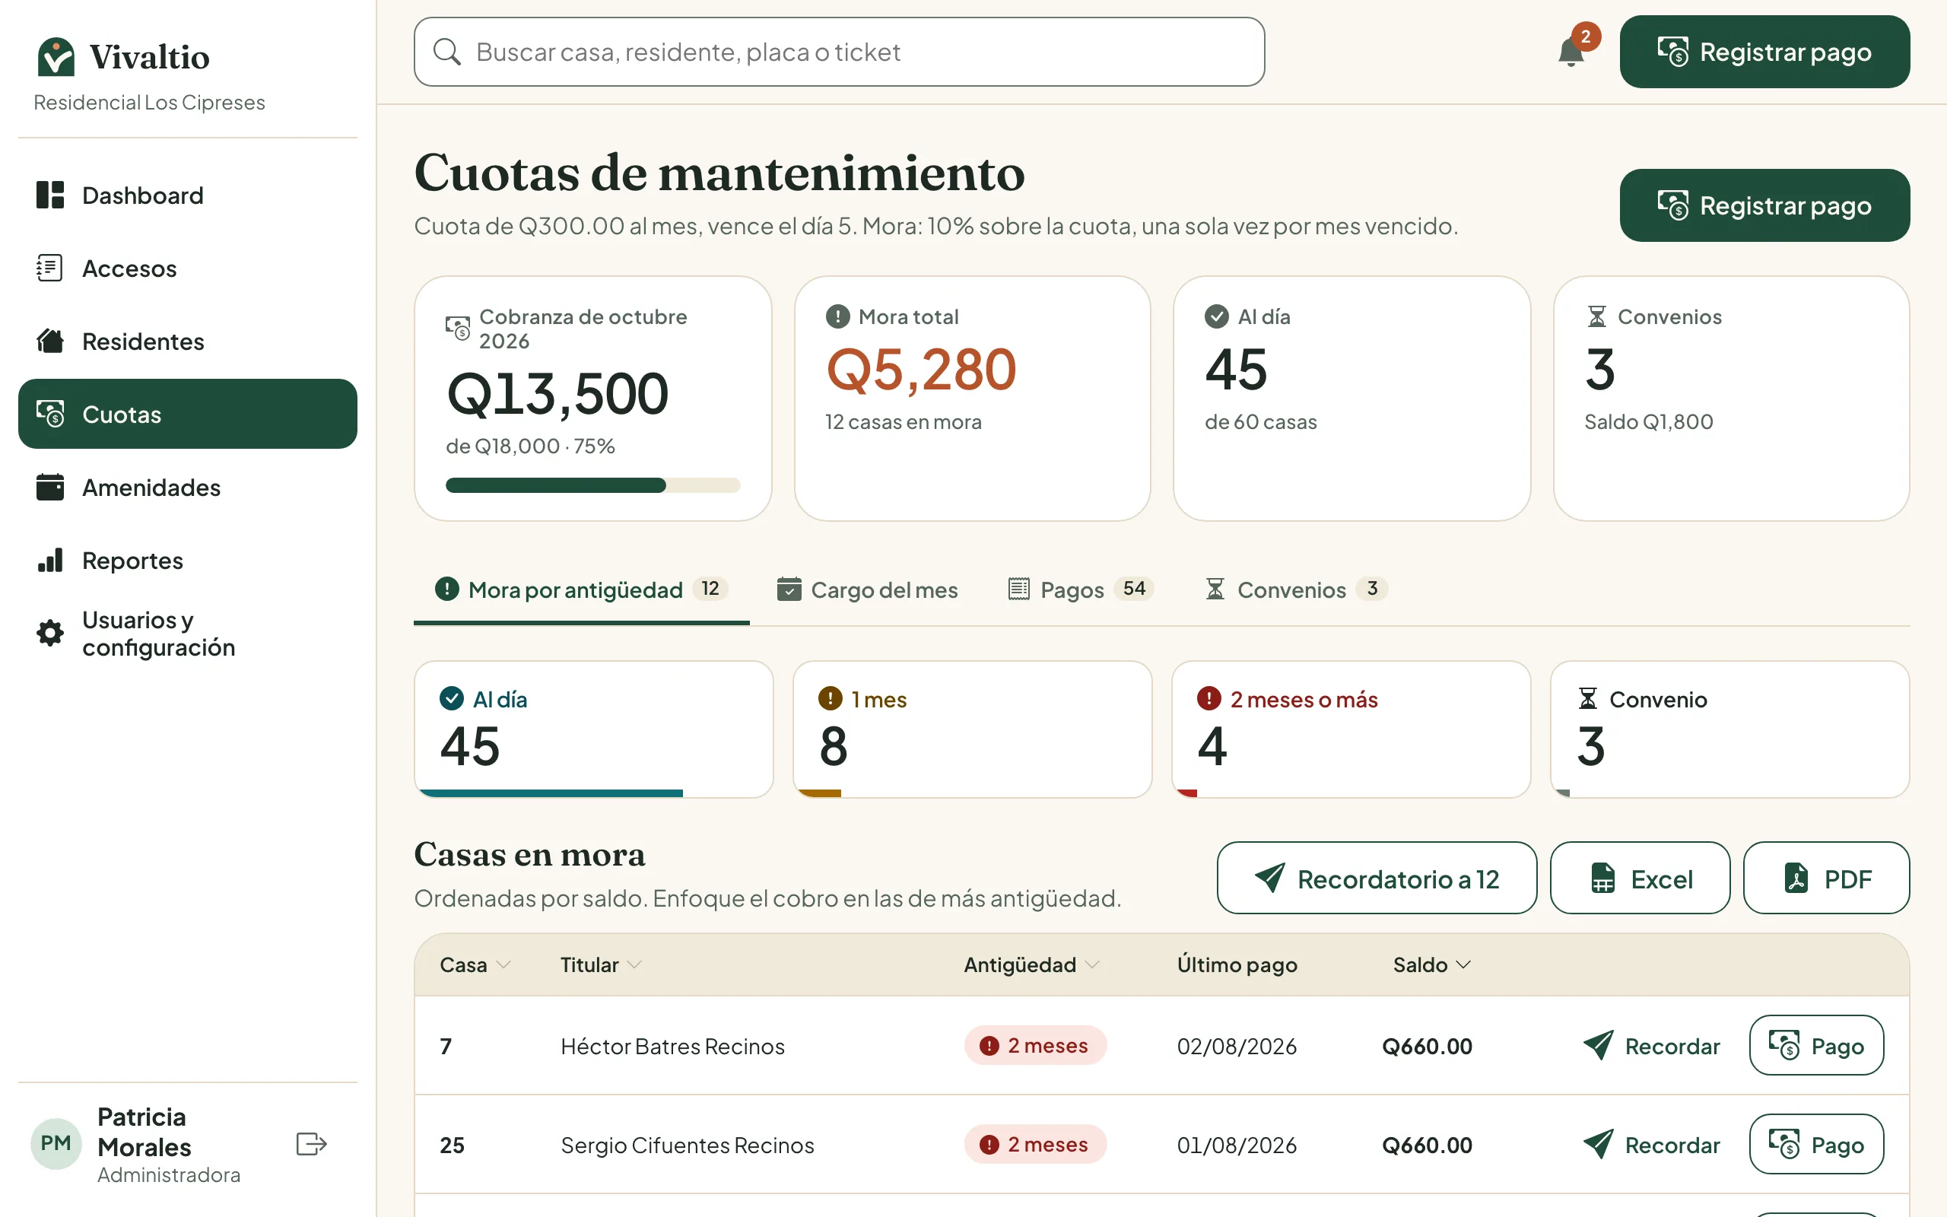Click Recordar for Héctor Batres Recinos

pyautogui.click(x=1651, y=1046)
